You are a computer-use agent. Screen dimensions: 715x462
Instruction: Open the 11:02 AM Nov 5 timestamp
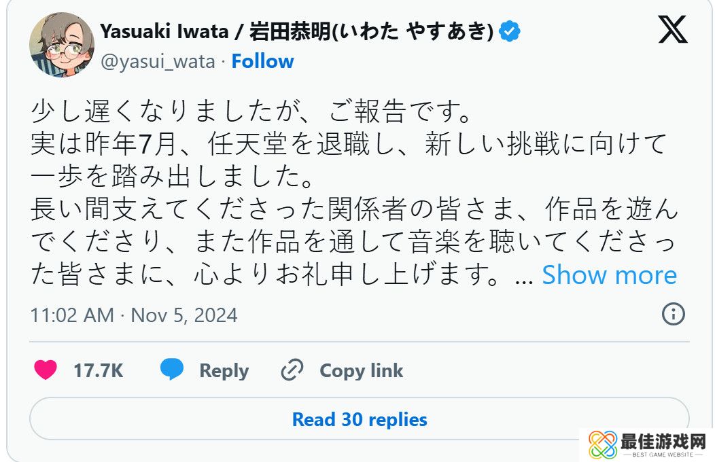tap(134, 315)
